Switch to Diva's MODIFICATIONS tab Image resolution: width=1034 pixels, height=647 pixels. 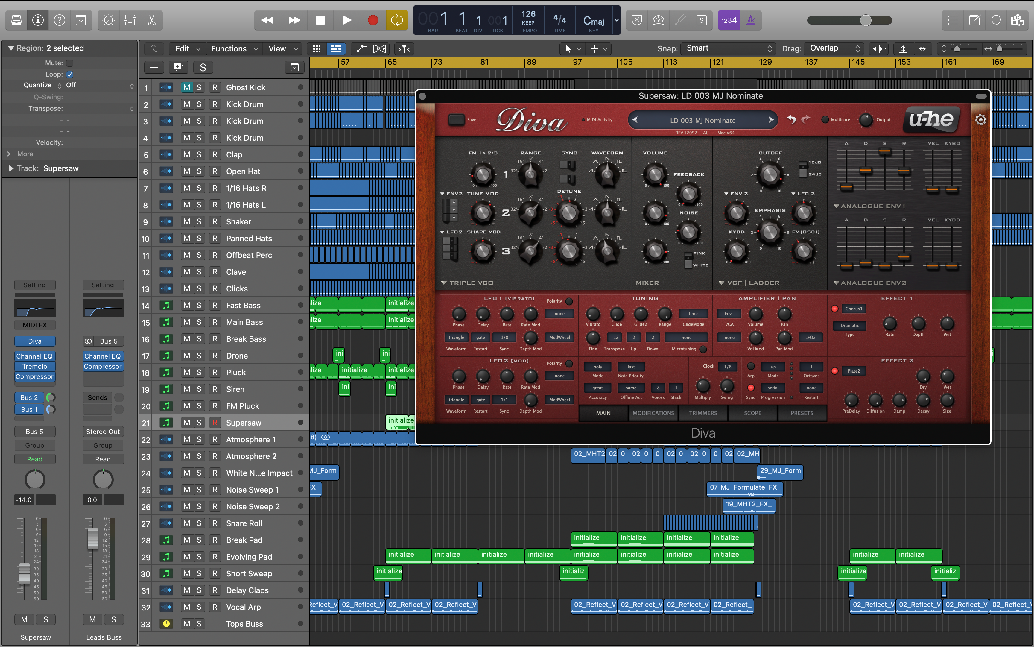[x=653, y=413]
